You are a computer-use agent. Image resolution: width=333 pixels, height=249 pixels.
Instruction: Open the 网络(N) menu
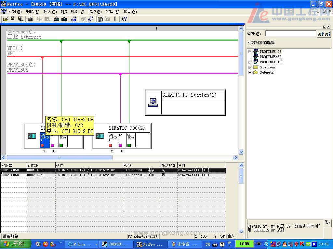click(x=15, y=12)
